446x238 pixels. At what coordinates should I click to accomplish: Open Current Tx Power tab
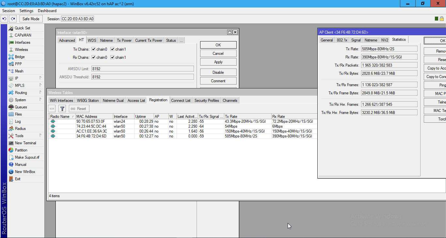point(149,40)
